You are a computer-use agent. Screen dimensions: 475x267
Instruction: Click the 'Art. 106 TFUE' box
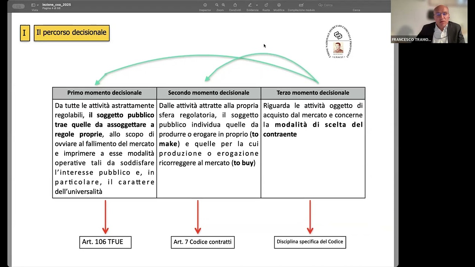pyautogui.click(x=105, y=242)
